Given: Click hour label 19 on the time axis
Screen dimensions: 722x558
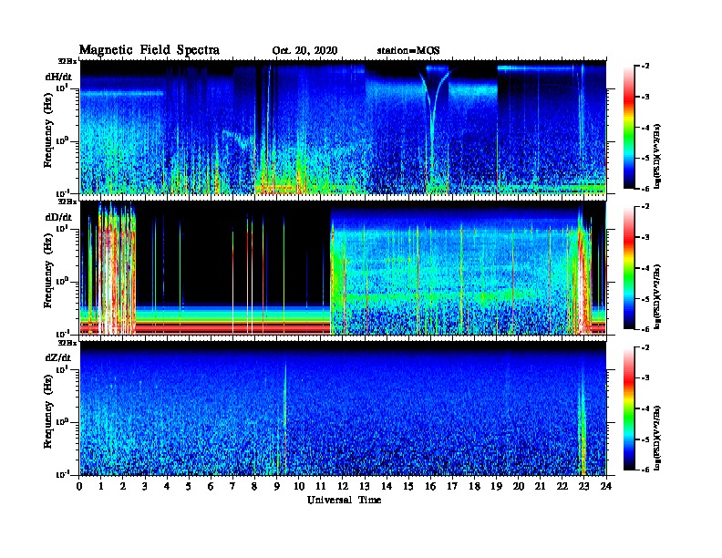Looking at the screenshot, I should point(496,486).
